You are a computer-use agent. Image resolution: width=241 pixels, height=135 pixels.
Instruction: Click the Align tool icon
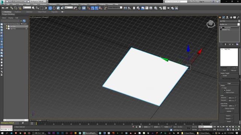click(129, 8)
